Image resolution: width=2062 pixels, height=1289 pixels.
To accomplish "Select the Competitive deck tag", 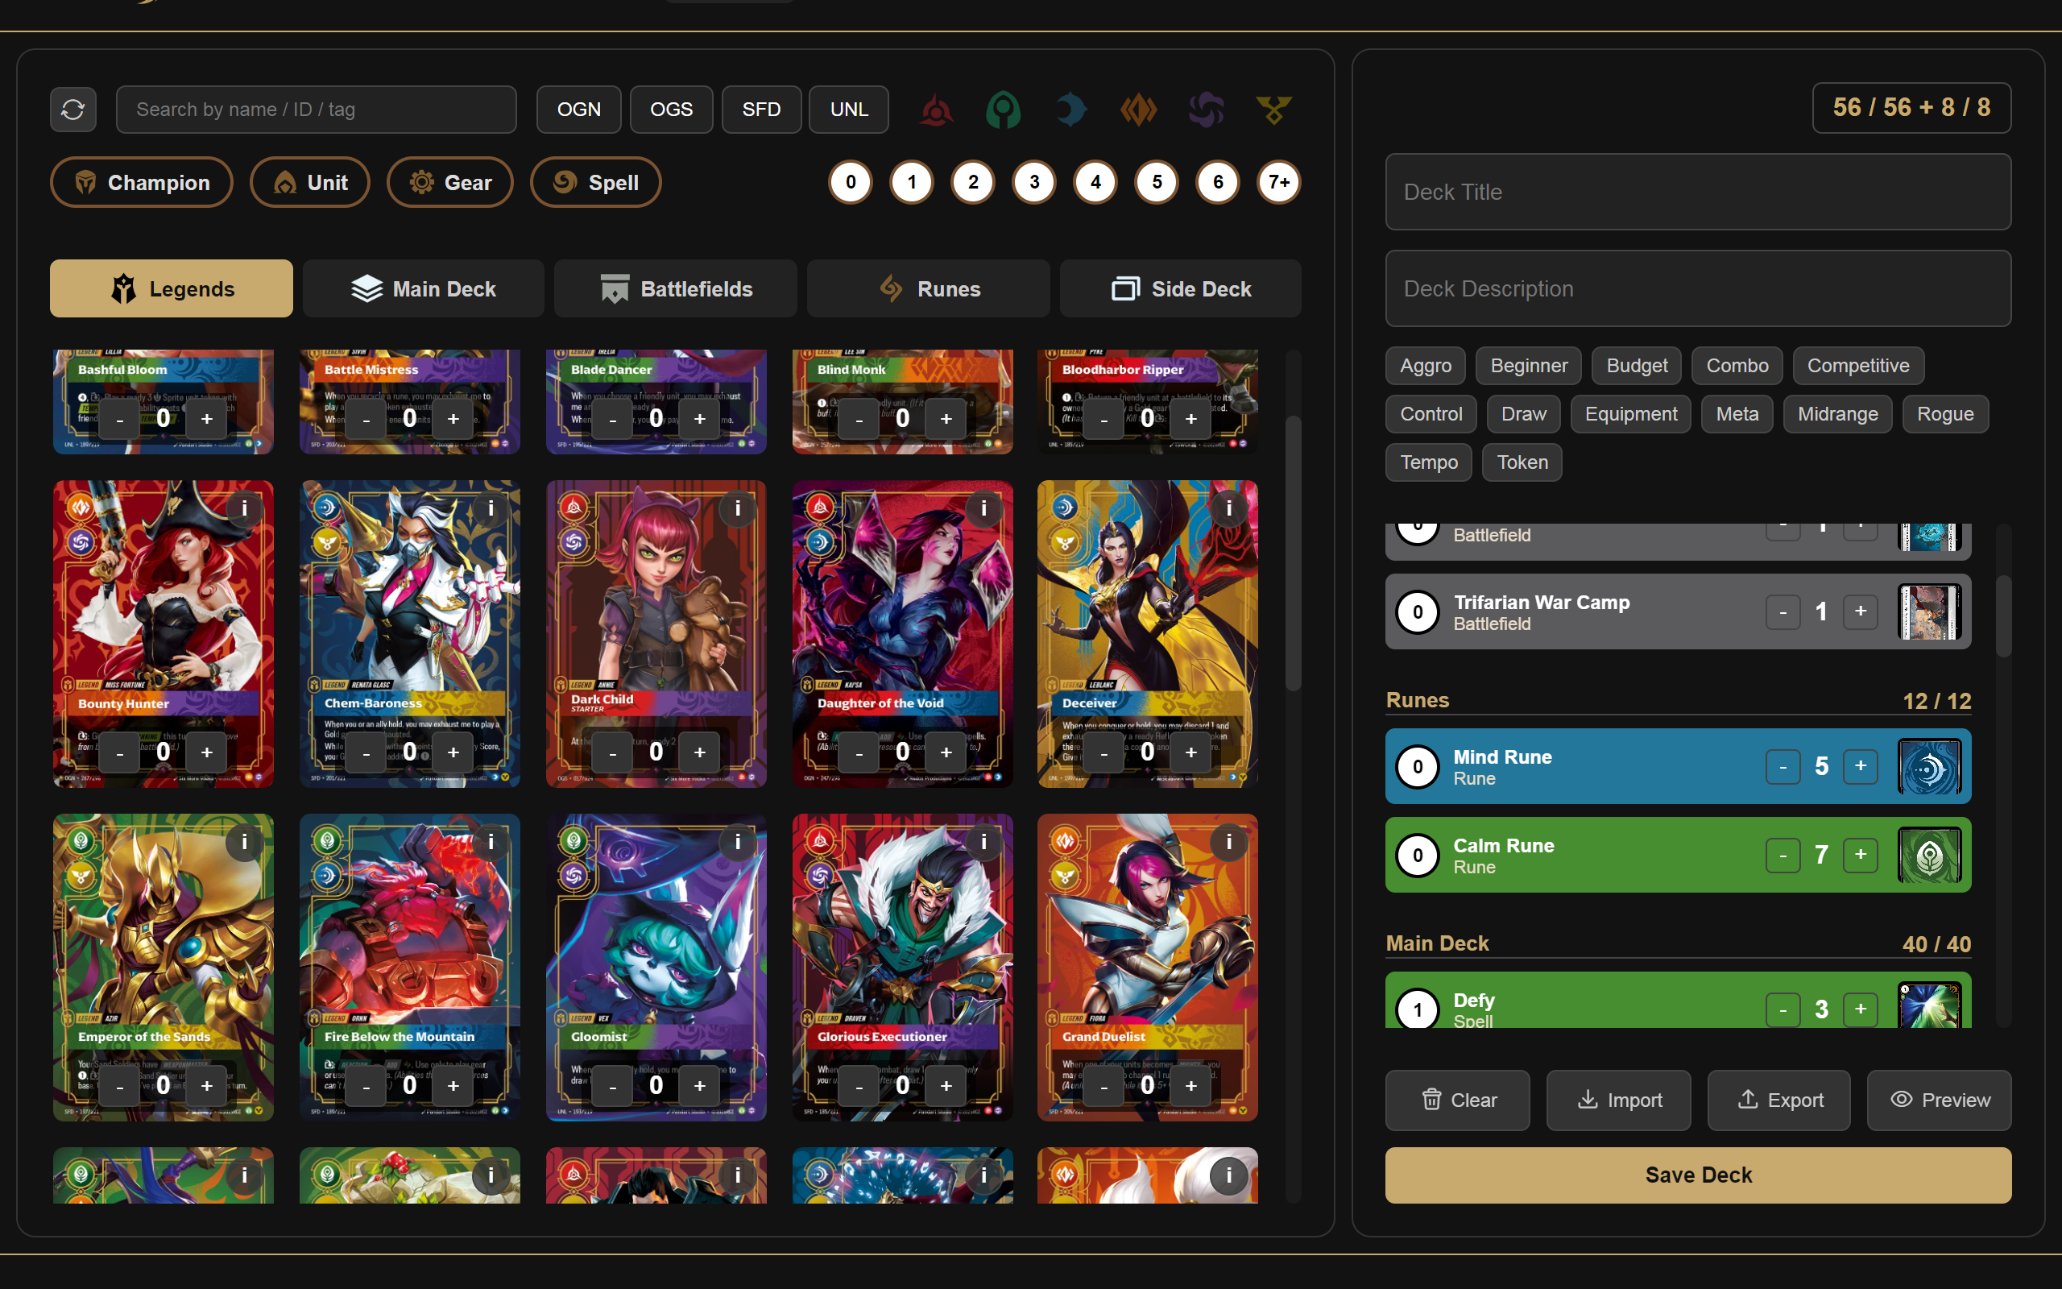I will click(1858, 366).
